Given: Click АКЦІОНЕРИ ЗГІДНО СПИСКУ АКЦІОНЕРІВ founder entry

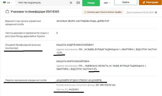Looking at the screenshot, I should 79,80.
